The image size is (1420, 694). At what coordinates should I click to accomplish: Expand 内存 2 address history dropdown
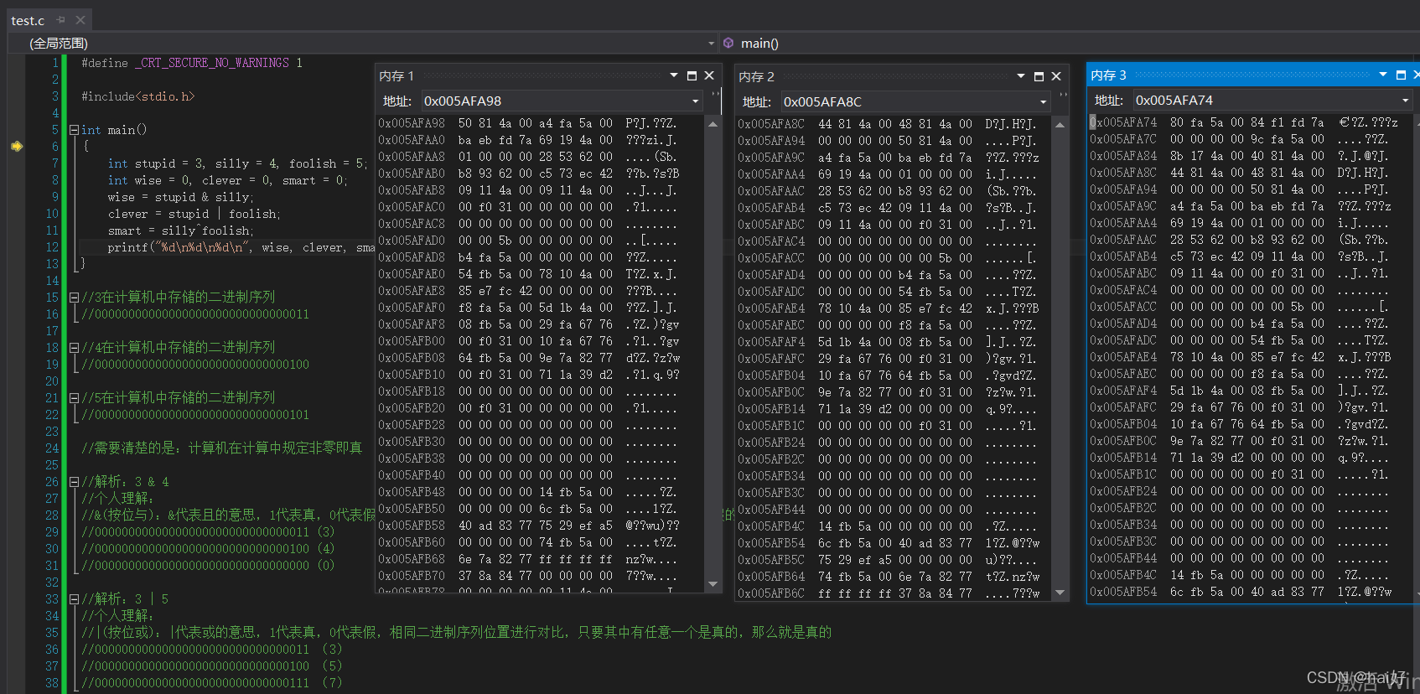[1044, 102]
